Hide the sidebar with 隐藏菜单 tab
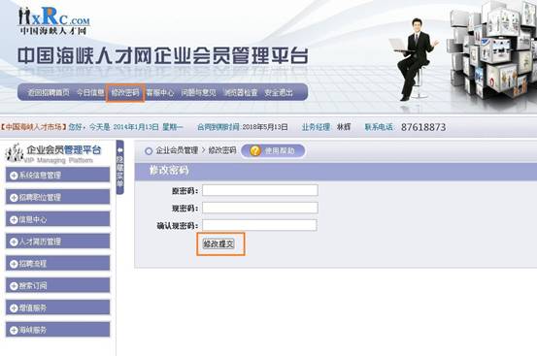The image size is (537, 356). (120, 167)
